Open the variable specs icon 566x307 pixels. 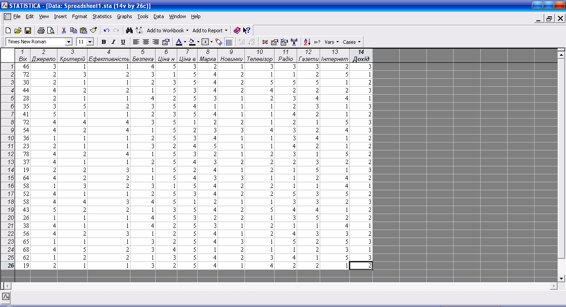point(274,42)
